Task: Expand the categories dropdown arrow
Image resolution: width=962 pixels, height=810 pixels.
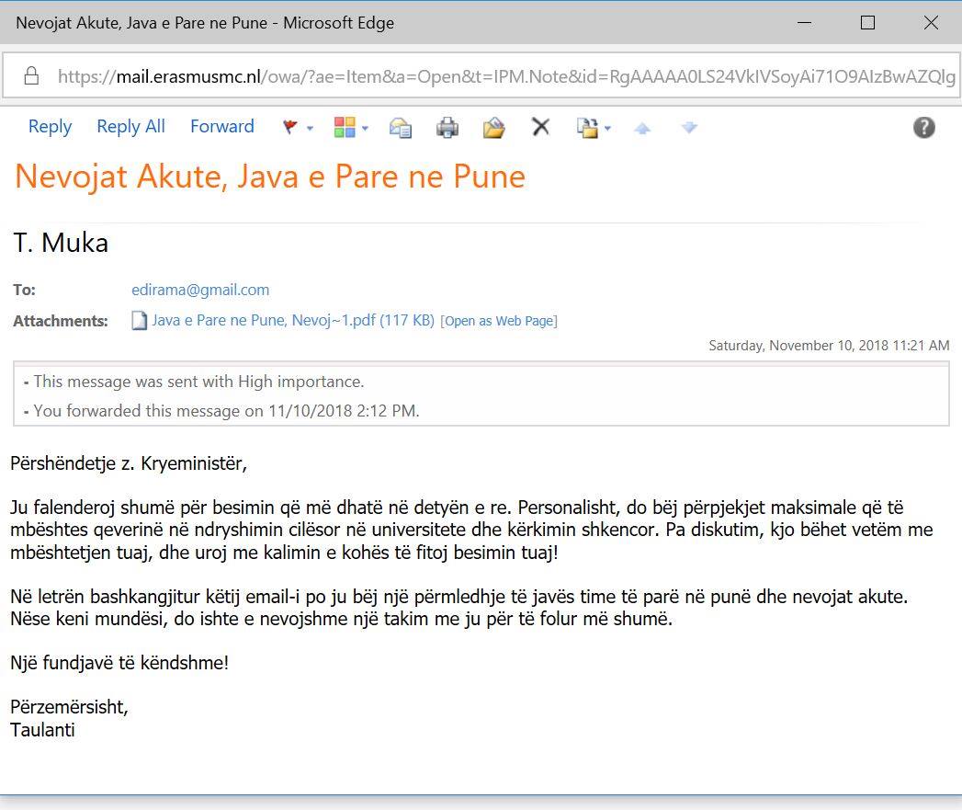Action: [x=365, y=129]
